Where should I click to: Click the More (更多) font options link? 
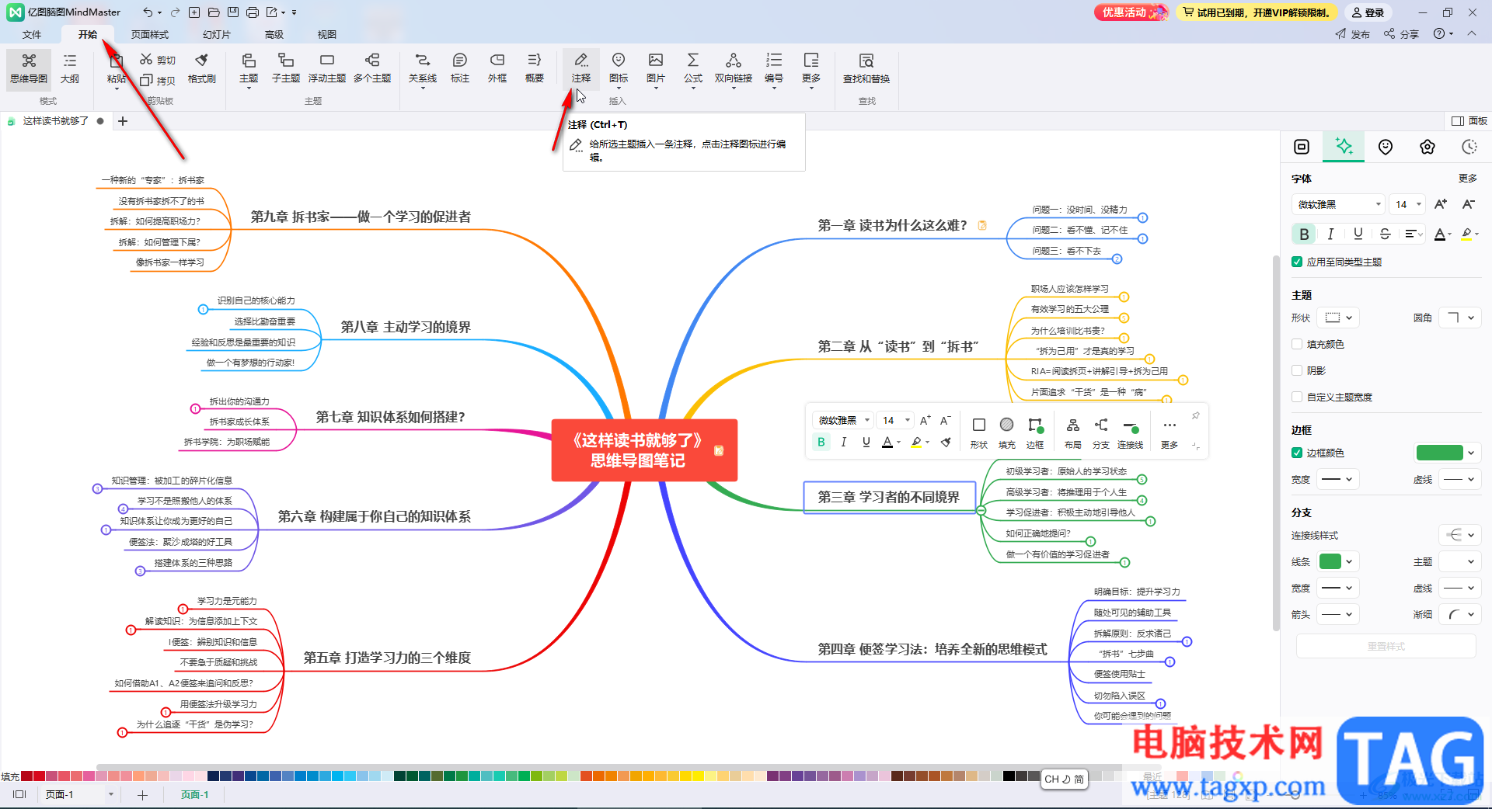pyautogui.click(x=1468, y=179)
